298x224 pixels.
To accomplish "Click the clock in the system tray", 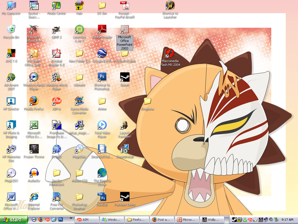I will coord(287,220).
